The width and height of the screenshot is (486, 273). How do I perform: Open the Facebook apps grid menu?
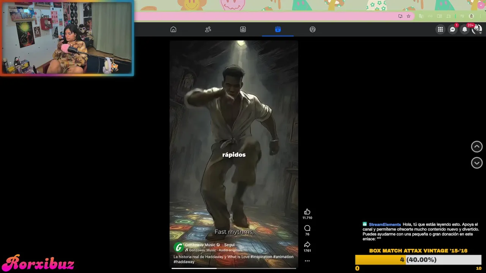pyautogui.click(x=440, y=29)
